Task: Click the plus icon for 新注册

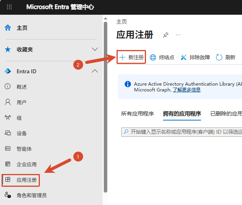Action: click(122, 57)
